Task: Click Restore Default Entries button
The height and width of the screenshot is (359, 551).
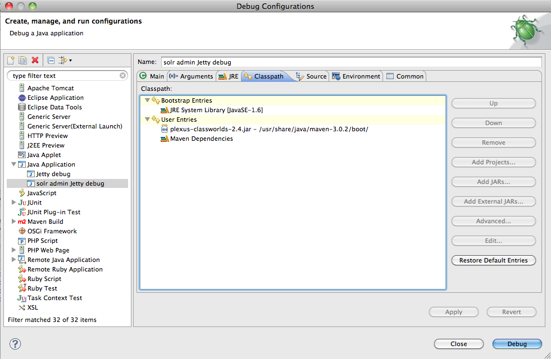Action: 493,260
